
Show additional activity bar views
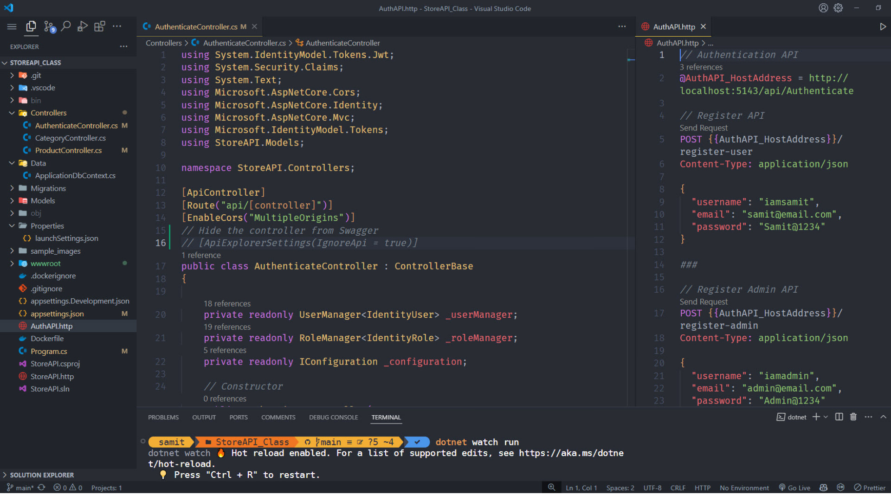click(117, 26)
